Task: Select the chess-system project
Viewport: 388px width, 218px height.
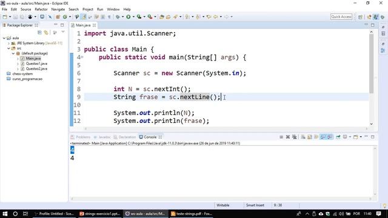Action: [x=22, y=74]
